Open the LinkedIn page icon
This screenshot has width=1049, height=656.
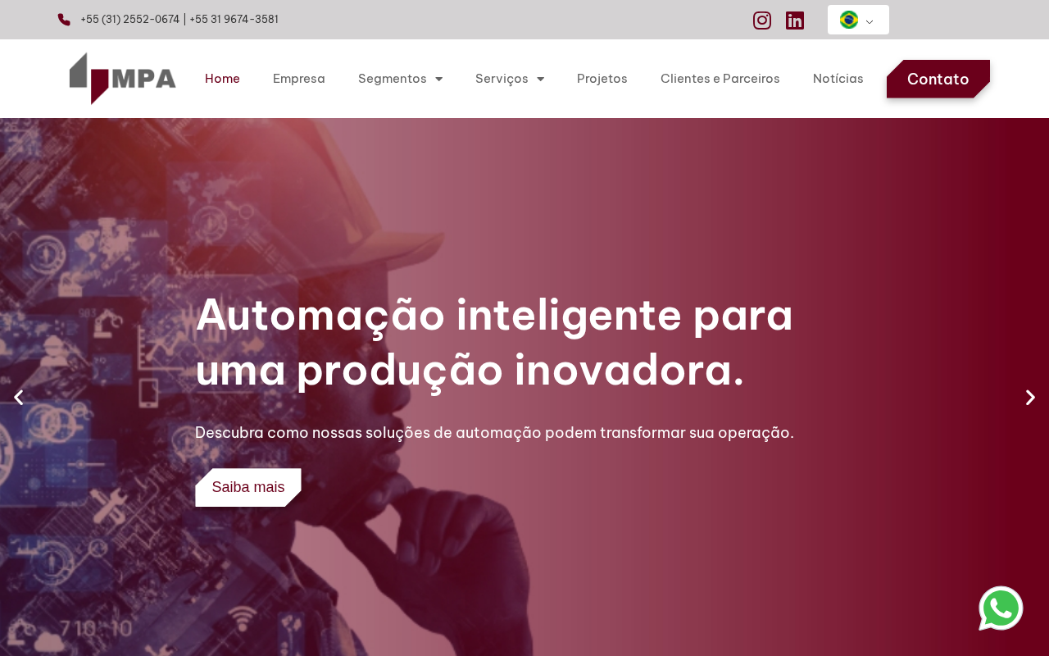point(795,20)
